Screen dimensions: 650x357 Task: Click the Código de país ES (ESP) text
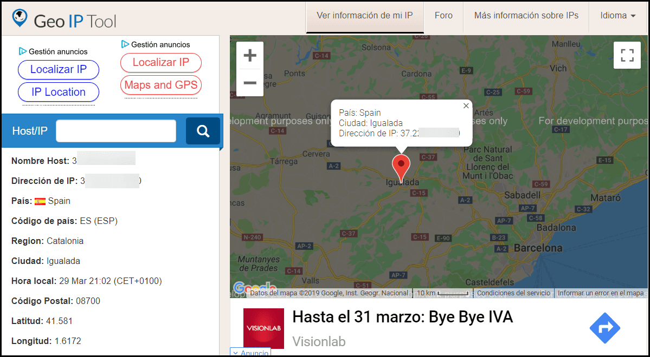pos(65,221)
